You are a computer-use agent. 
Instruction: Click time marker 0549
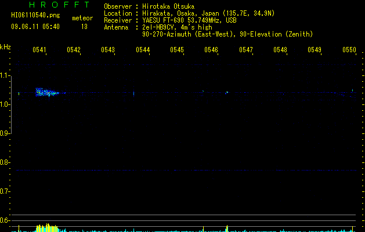pos(315,50)
